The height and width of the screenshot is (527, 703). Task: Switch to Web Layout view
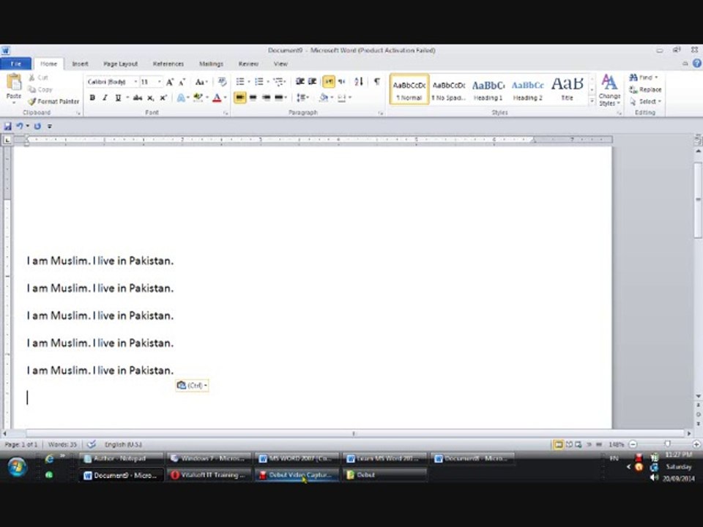click(x=579, y=444)
